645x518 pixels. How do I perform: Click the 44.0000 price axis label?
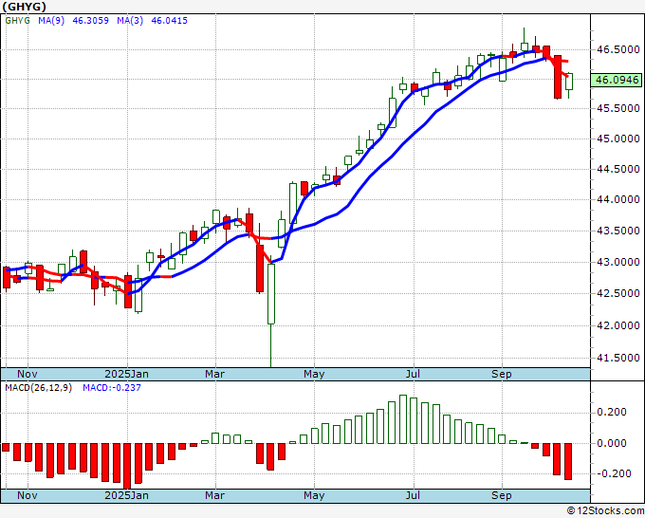pos(618,199)
